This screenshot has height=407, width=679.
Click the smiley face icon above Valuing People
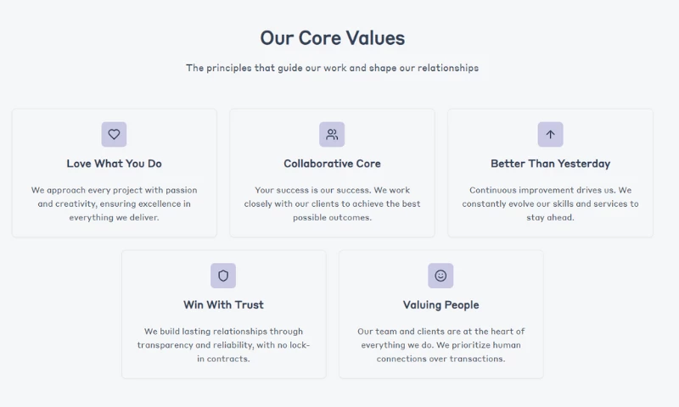441,276
